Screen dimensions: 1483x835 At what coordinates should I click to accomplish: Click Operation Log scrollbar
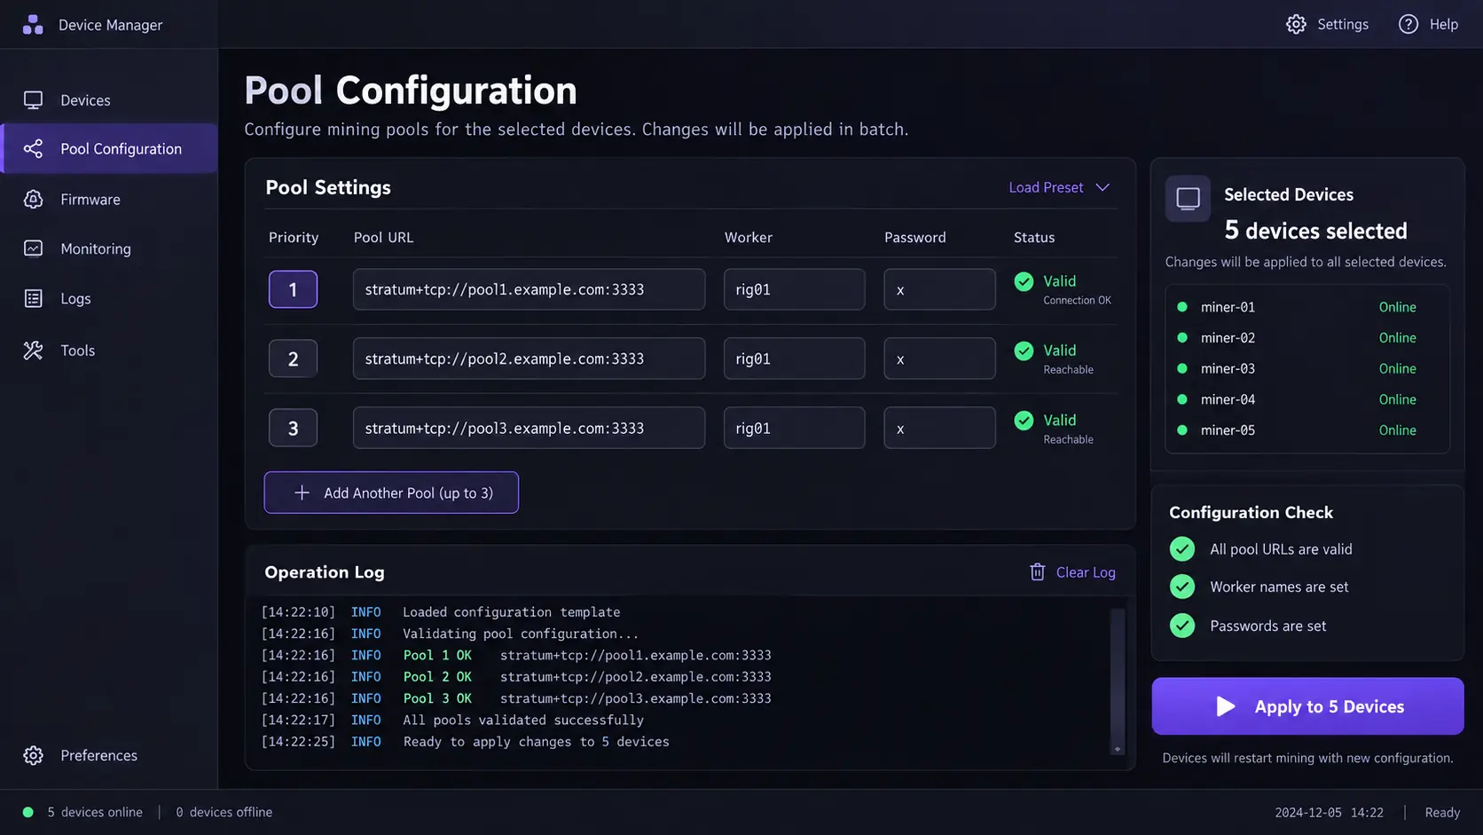pos(1118,681)
